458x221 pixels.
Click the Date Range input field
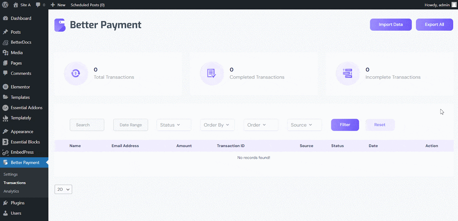pyautogui.click(x=131, y=125)
